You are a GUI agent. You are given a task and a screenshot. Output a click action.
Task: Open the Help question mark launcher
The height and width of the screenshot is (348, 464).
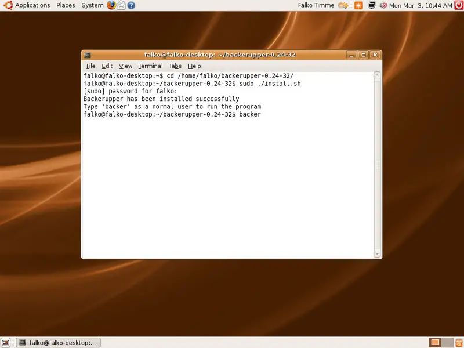(131, 5)
